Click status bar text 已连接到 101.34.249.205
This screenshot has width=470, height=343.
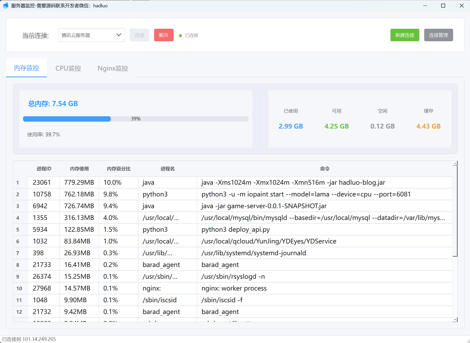tap(29, 339)
